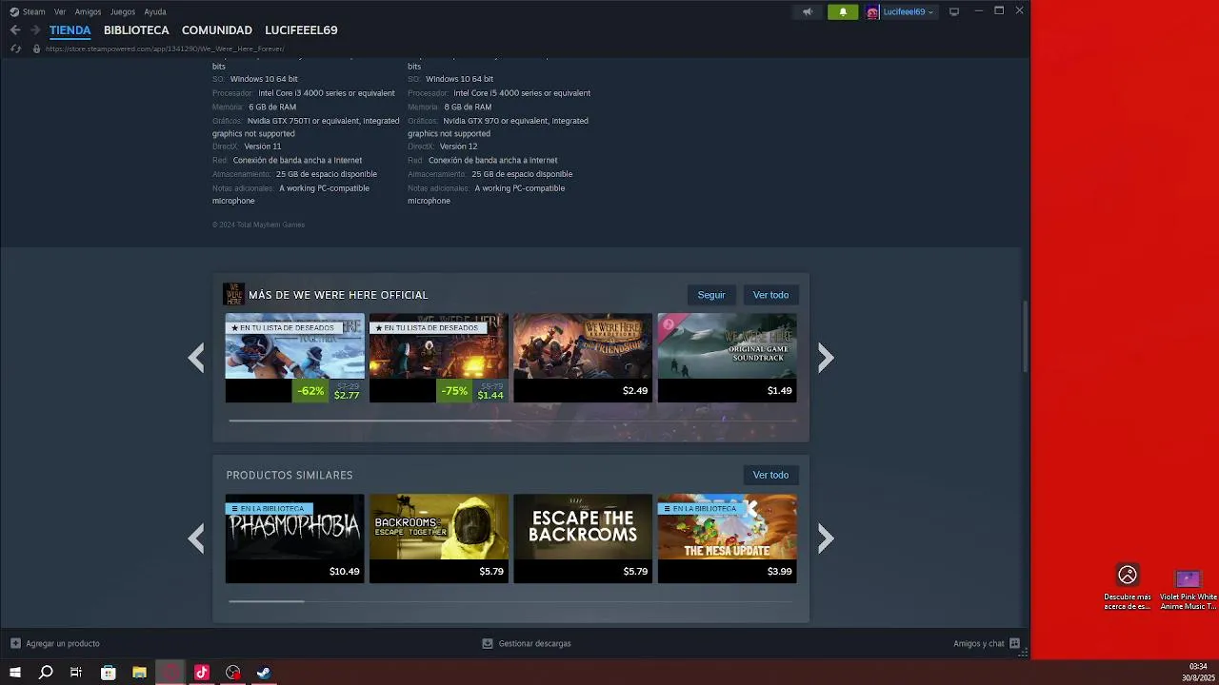Switch to the COMUNIDAD tab
Screen dimensions: 1219x685
point(217,30)
